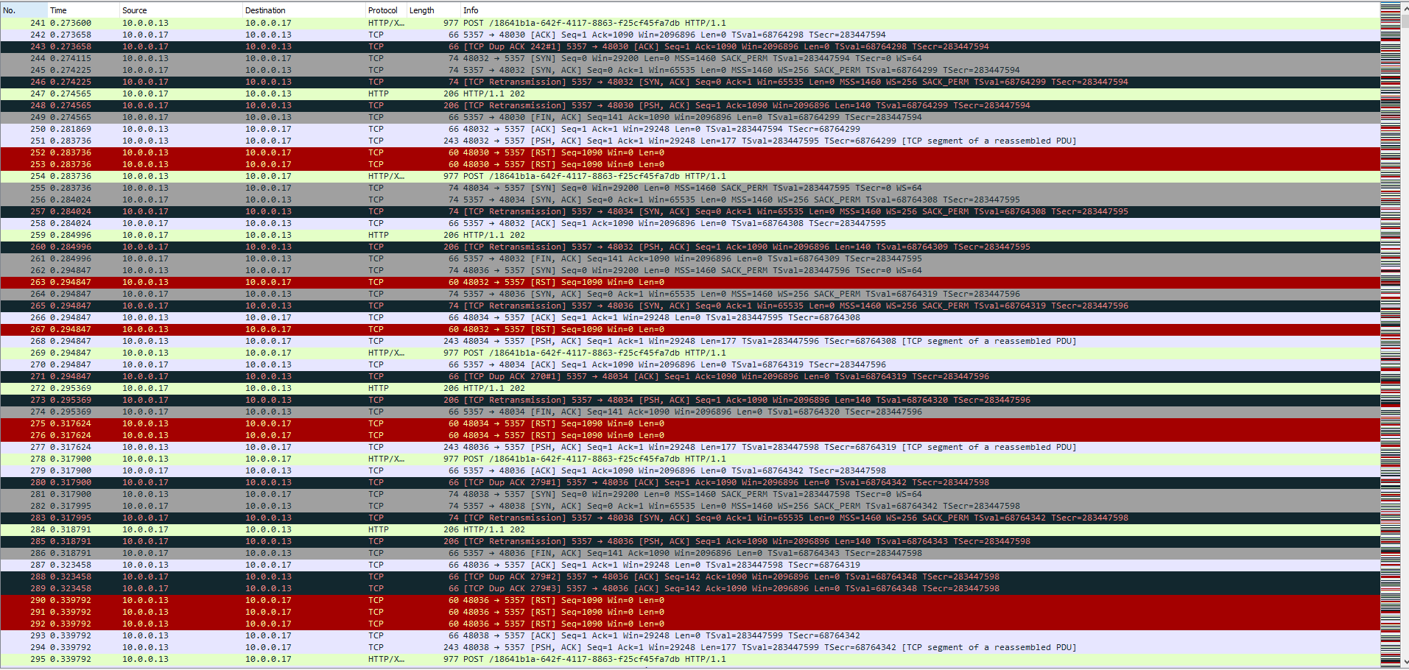Select packet 247 showing HTTP/1.1 202
1409x670 pixels.
pyautogui.click(x=516, y=94)
